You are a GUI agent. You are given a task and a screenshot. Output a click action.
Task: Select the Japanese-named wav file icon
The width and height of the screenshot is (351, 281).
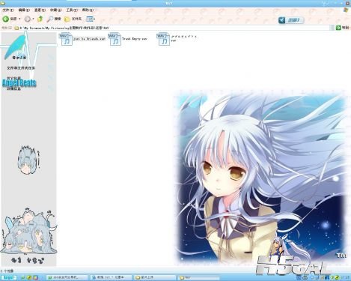pyautogui.click(x=163, y=39)
